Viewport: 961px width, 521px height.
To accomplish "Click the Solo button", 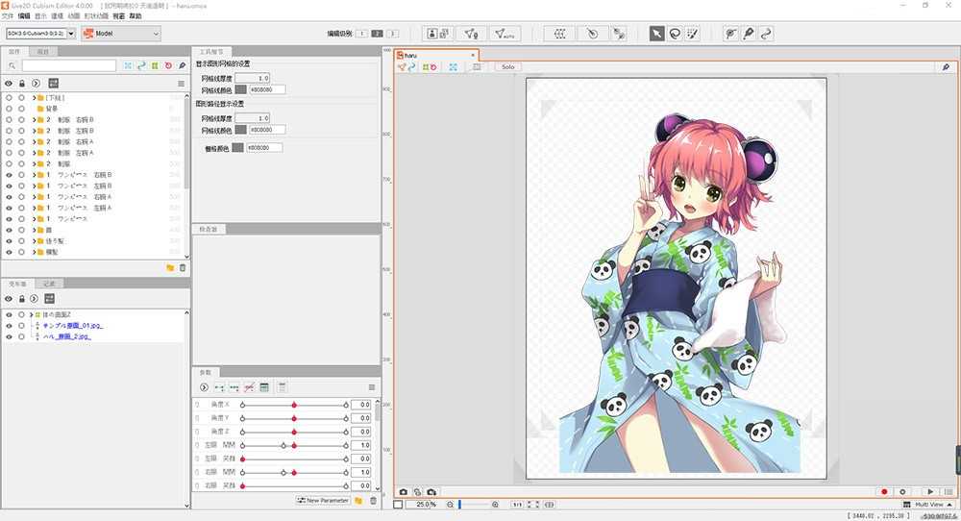I will pos(508,67).
